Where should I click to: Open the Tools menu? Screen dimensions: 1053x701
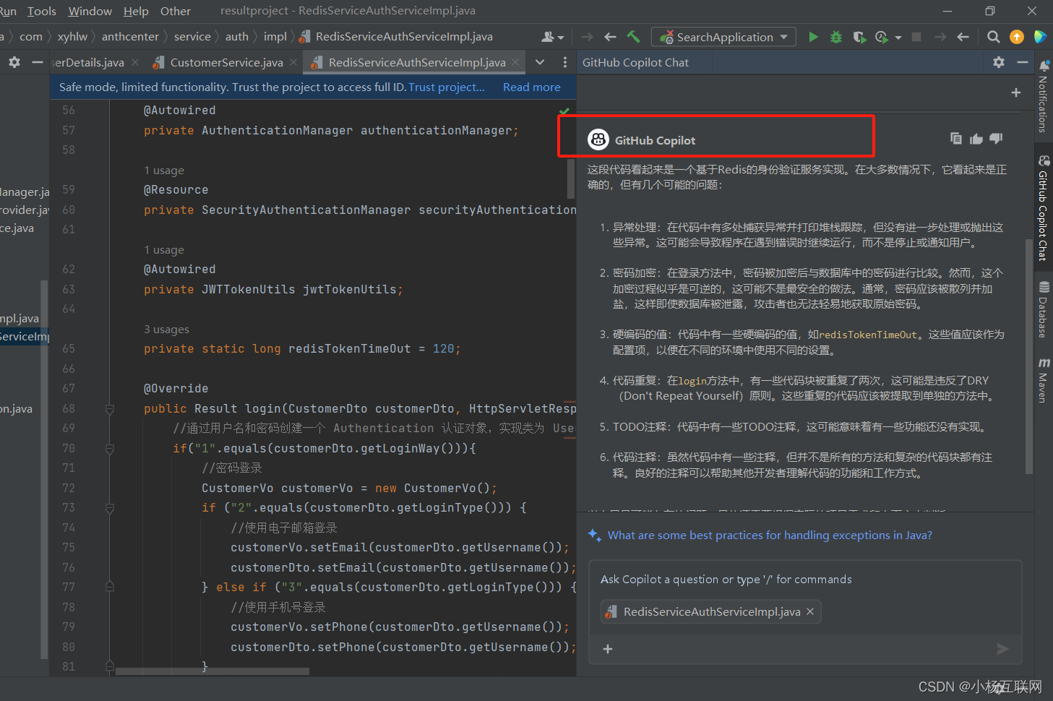click(42, 11)
